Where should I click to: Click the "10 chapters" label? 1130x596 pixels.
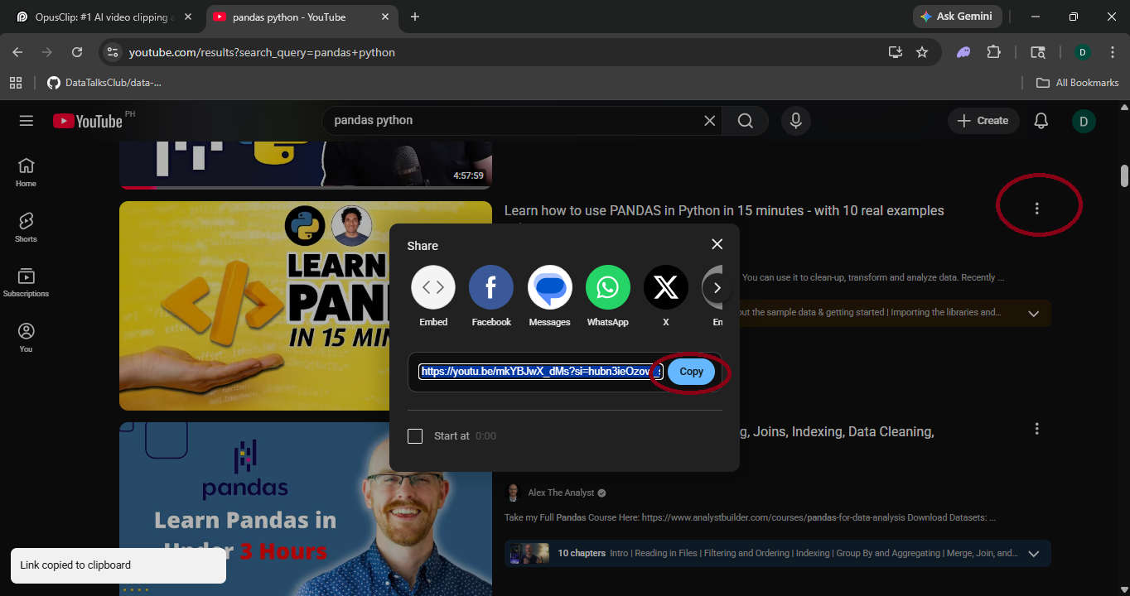click(582, 553)
